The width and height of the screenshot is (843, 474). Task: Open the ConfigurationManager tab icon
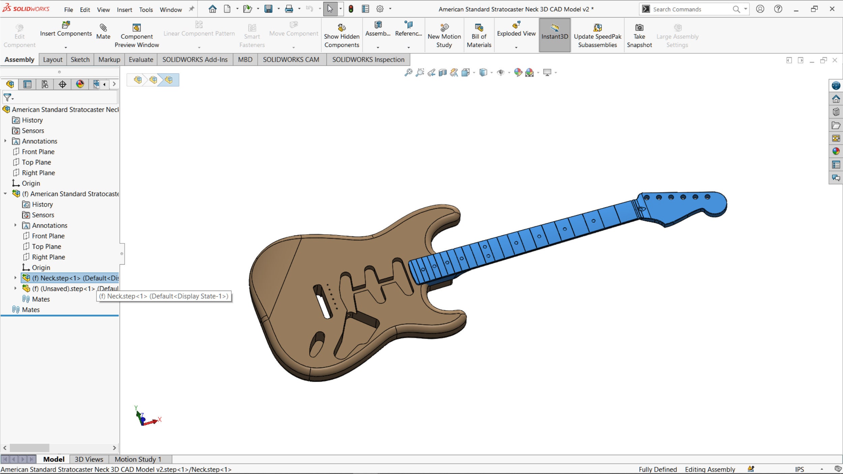(45, 84)
